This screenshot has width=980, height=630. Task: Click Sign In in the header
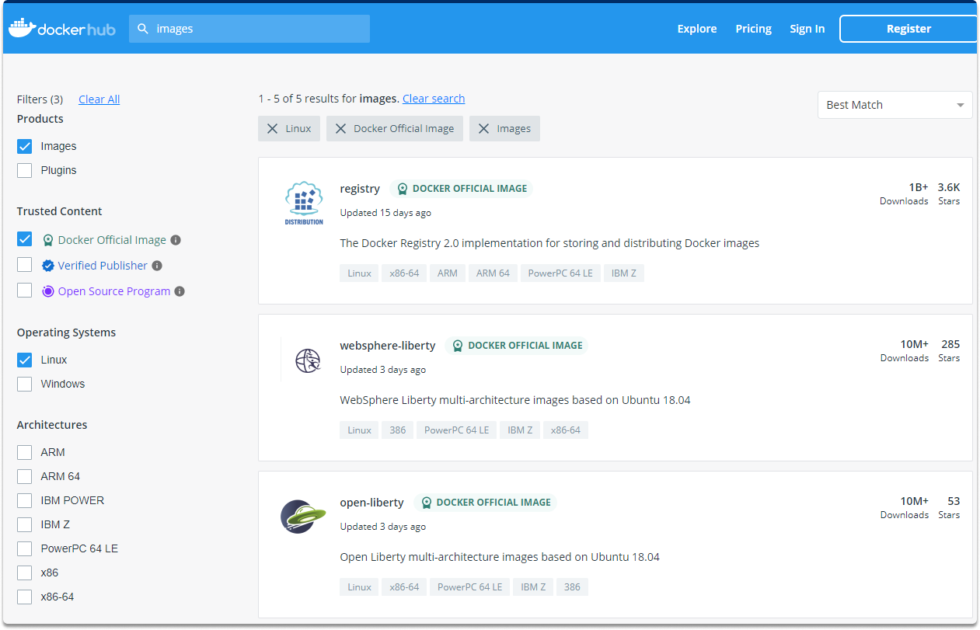807,29
